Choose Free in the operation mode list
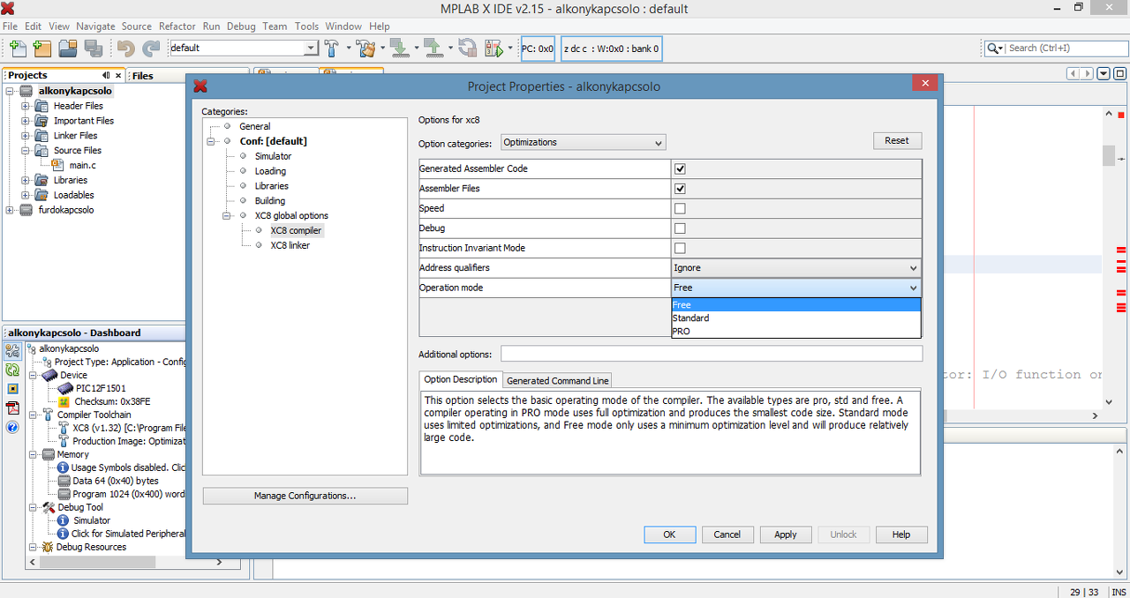 (x=796, y=305)
